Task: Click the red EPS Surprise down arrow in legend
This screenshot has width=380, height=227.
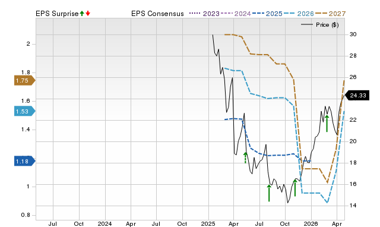Action: click(88, 14)
